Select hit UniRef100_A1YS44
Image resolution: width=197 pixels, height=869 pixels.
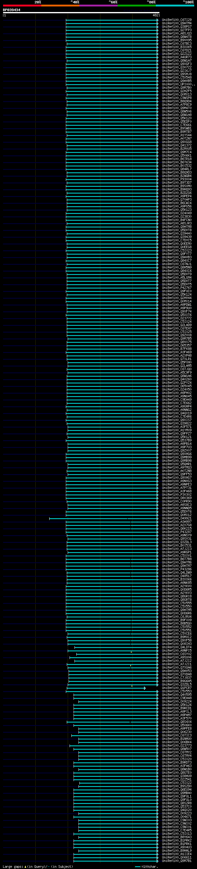(177, 135)
